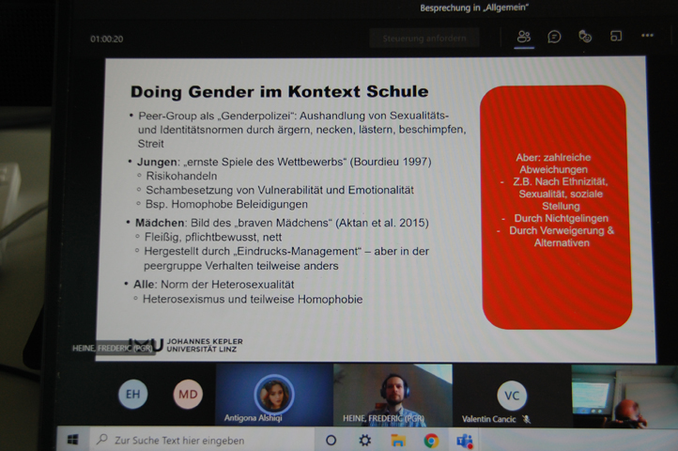This screenshot has height=451, width=678.
Task: Open the meeting chat icon
Action: [x=554, y=37]
